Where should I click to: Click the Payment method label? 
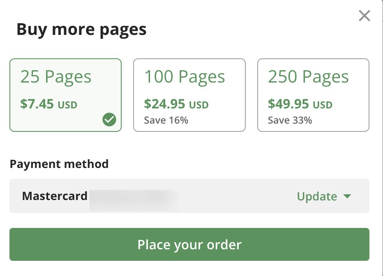pos(59,164)
